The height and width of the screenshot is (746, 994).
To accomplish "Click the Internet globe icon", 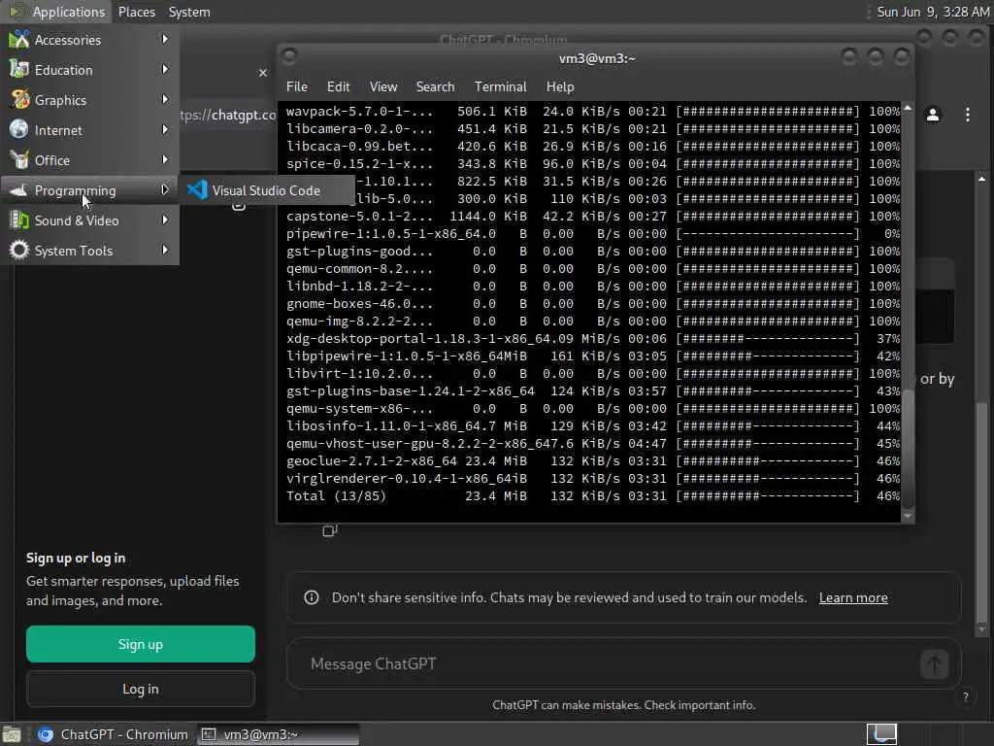I will [19, 129].
